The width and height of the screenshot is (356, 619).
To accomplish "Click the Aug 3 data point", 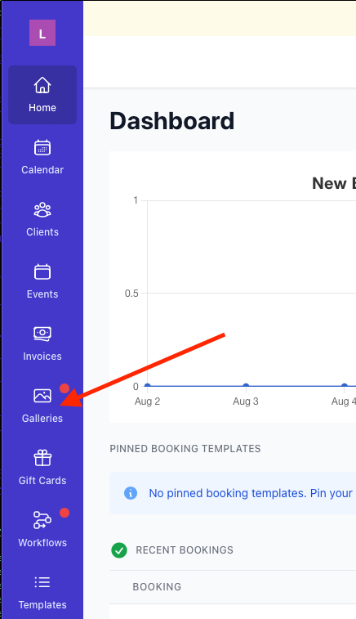I will [x=246, y=386].
